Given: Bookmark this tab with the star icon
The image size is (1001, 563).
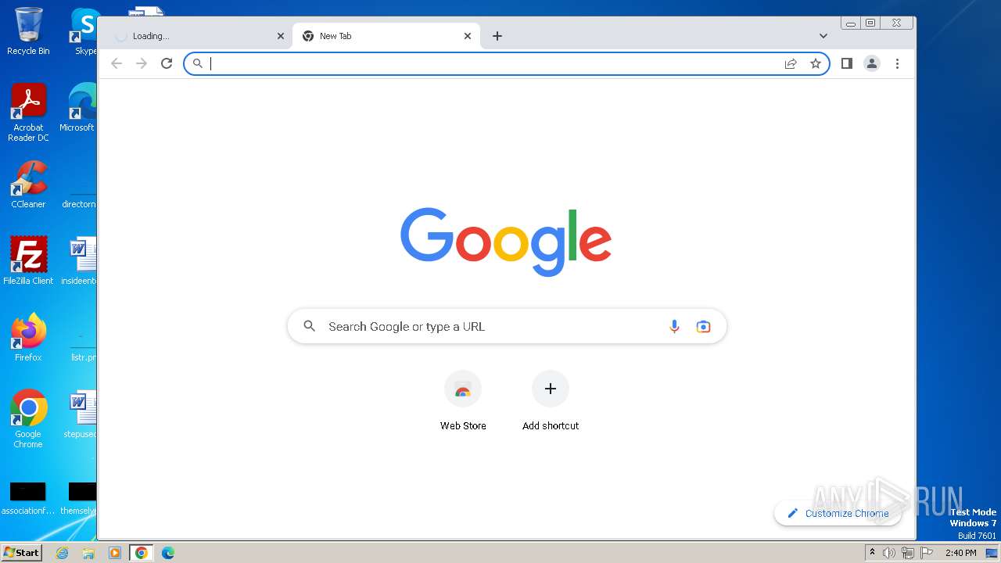Looking at the screenshot, I should [816, 63].
